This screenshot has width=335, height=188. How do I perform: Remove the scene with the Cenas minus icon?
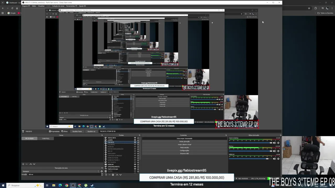26,164
